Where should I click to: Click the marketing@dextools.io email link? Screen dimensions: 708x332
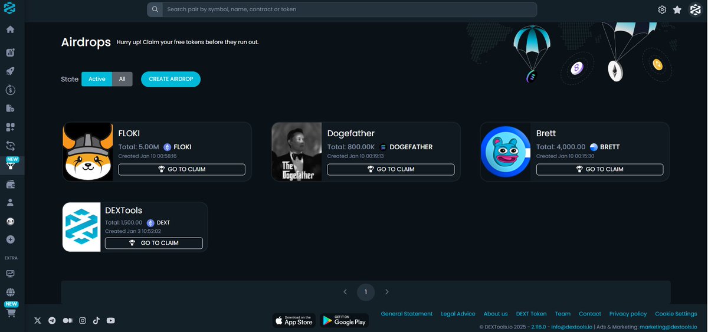(668, 327)
